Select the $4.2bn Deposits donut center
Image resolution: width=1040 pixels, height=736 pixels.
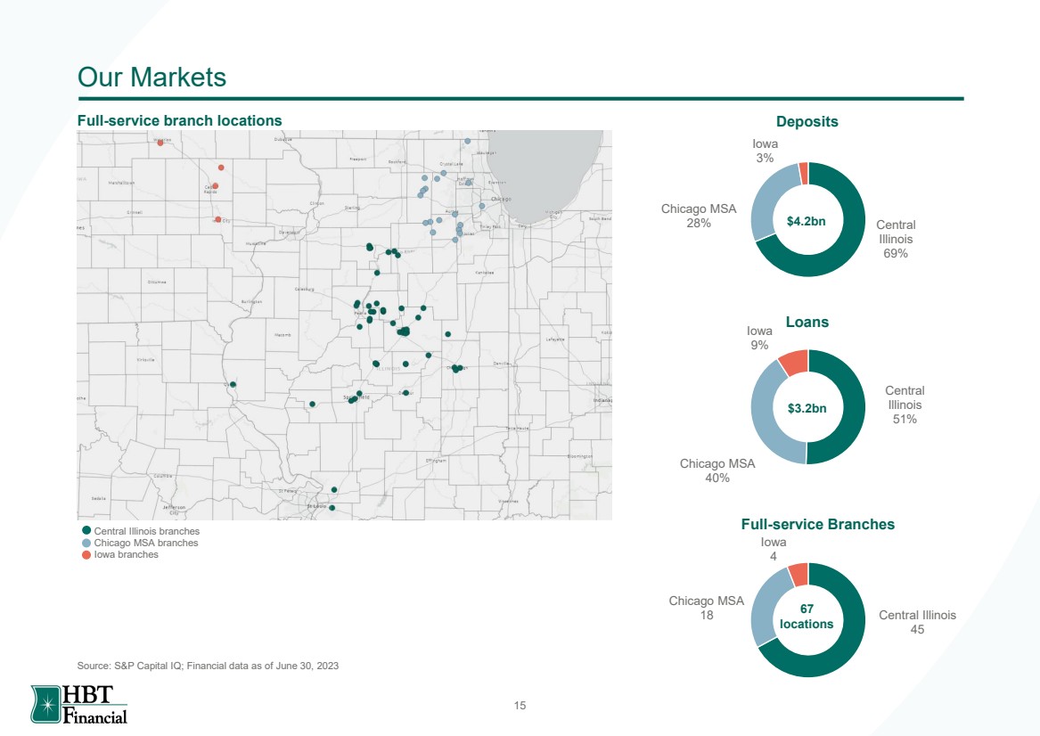coord(807,222)
